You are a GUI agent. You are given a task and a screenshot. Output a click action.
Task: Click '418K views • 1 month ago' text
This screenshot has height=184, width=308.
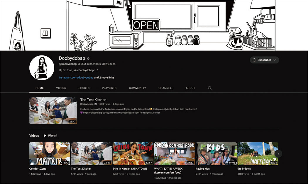(251, 174)
